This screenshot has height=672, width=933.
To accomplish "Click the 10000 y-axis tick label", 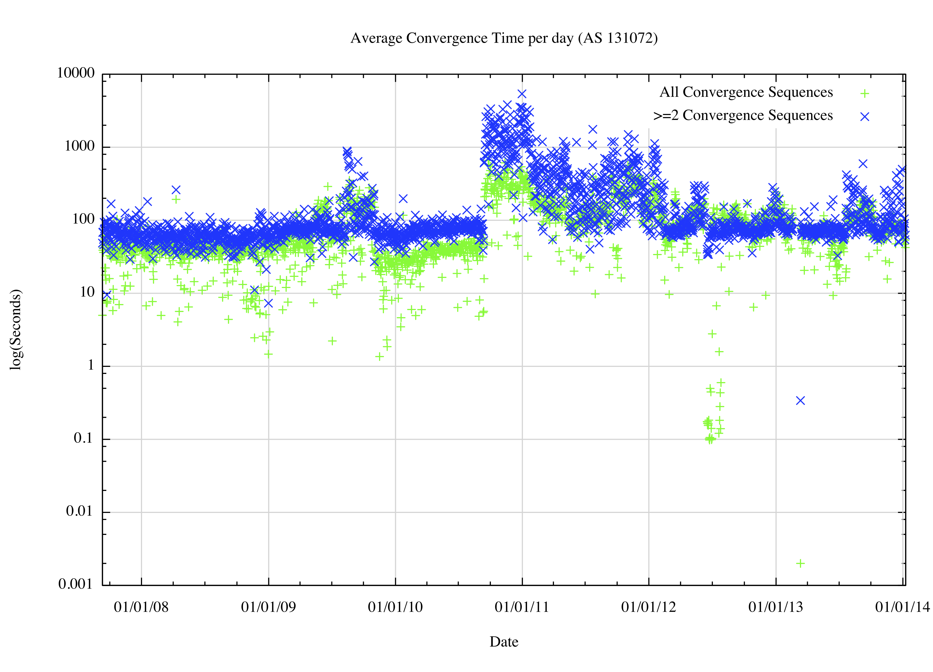I will pos(76,73).
